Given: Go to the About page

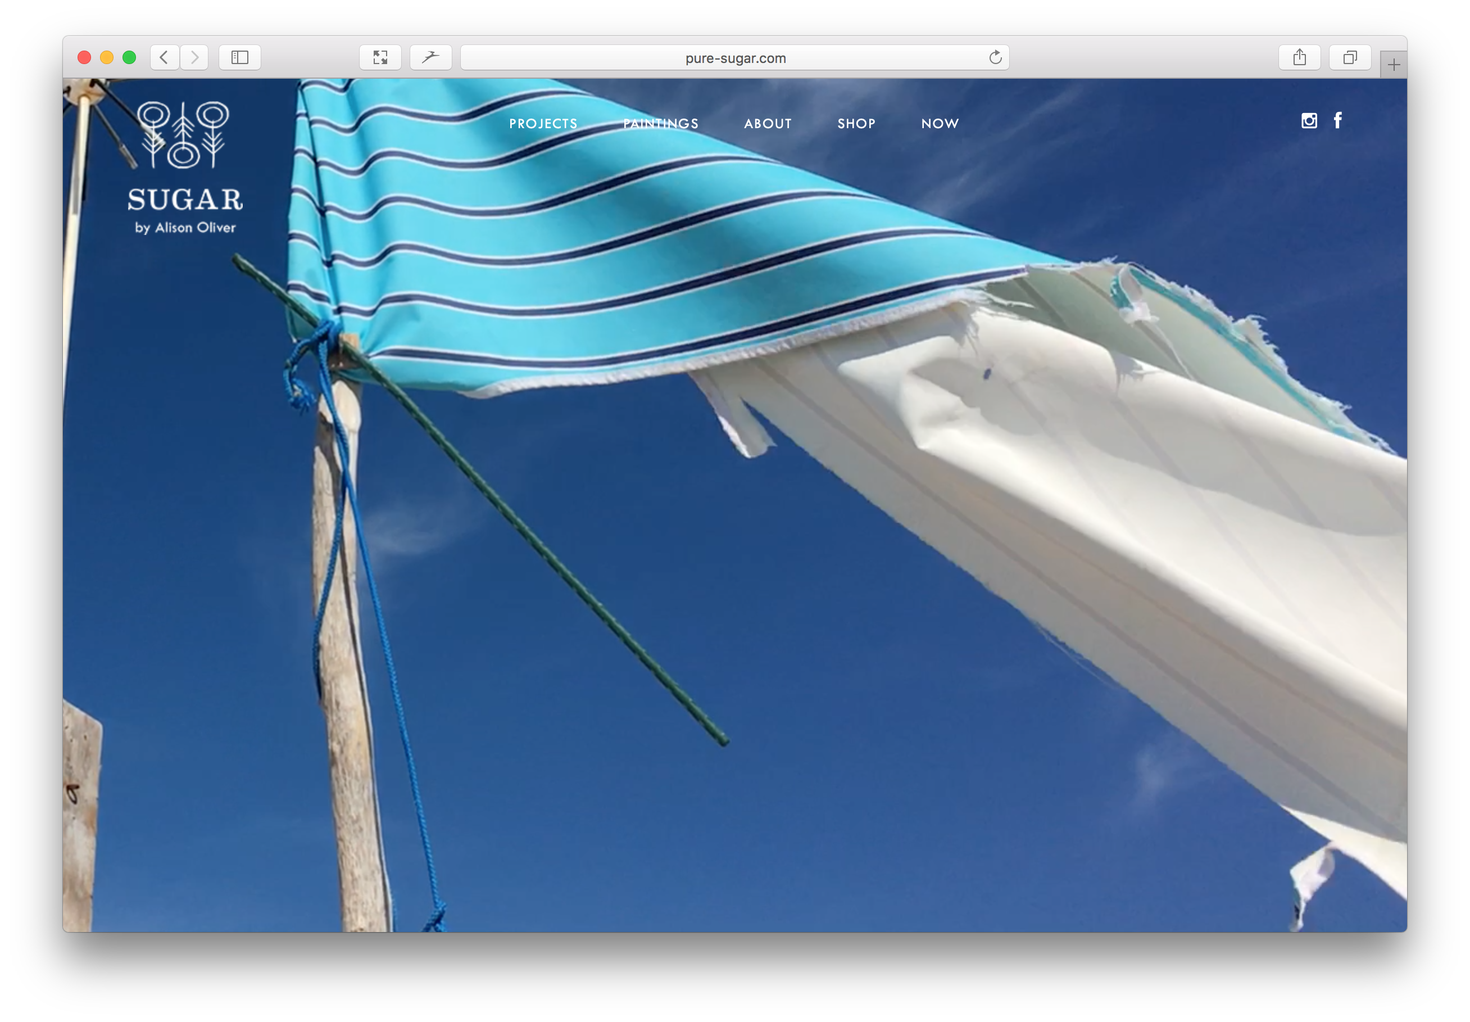Looking at the screenshot, I should tap(768, 124).
